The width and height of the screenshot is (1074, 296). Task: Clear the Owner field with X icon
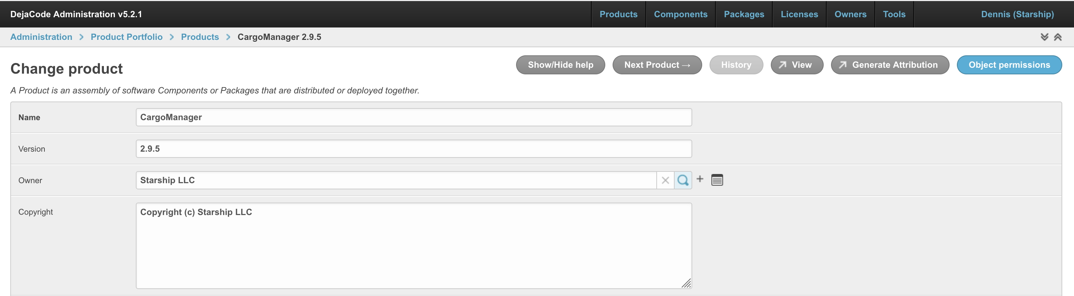pyautogui.click(x=665, y=180)
